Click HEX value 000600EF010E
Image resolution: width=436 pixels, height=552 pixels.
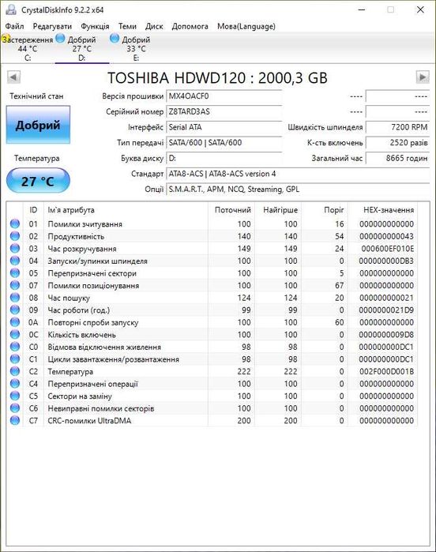[x=387, y=249]
